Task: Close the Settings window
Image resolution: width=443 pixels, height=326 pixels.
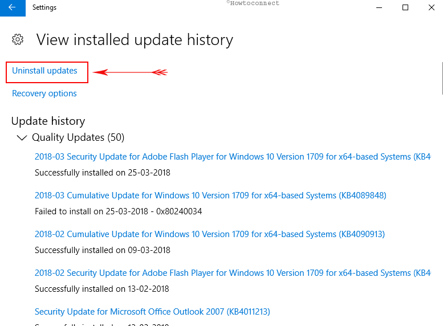Action: 431,7
